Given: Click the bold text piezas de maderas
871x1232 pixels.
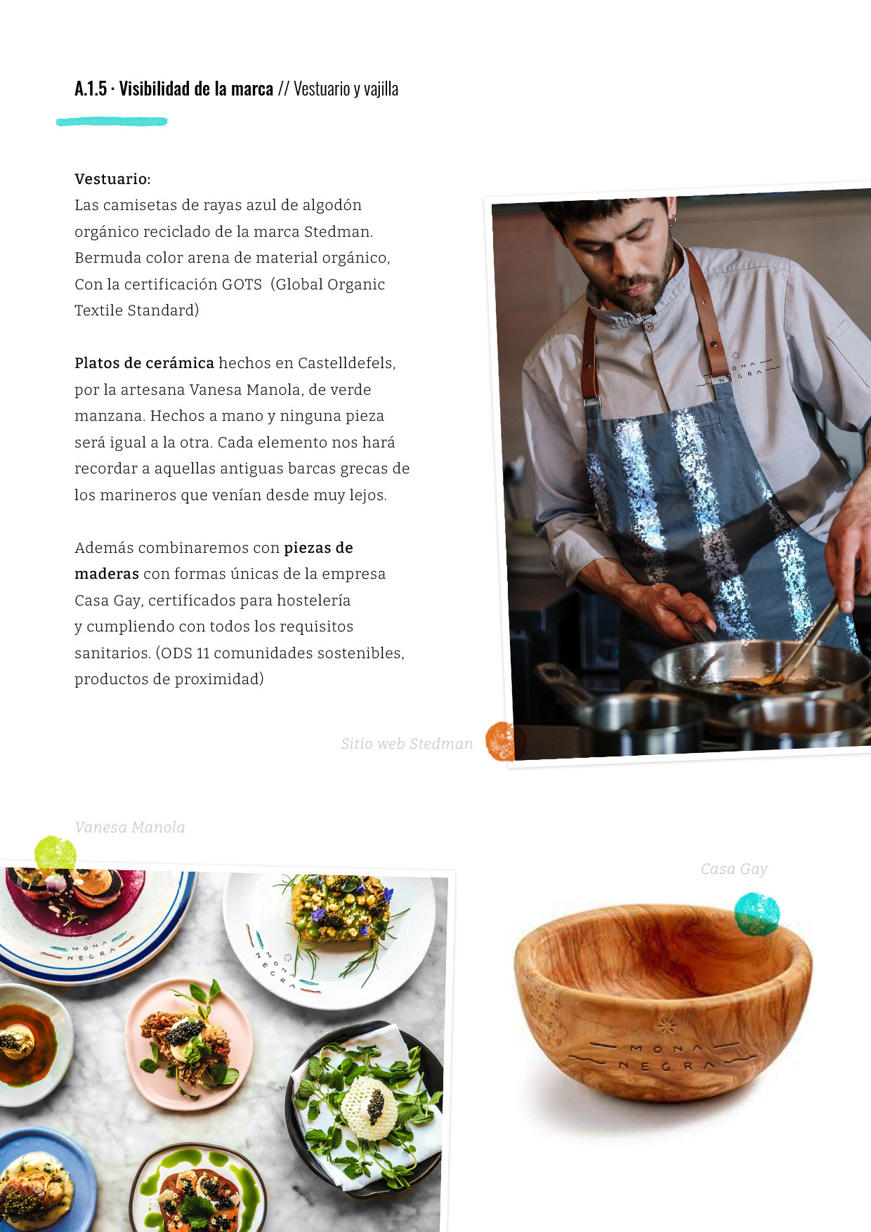Looking at the screenshot, I should pos(214,561).
